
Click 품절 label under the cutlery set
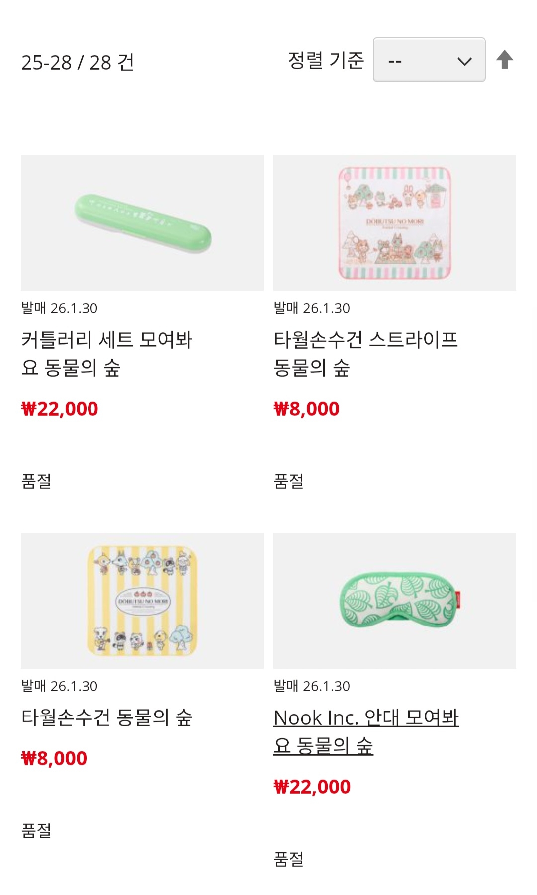click(36, 481)
